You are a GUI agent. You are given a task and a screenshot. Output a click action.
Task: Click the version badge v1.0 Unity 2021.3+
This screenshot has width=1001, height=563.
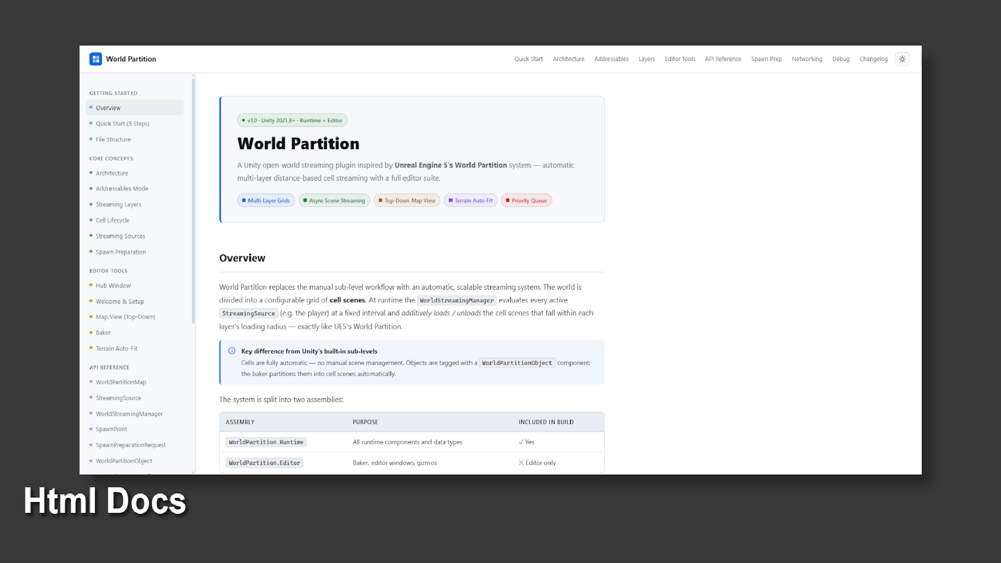[x=292, y=120]
